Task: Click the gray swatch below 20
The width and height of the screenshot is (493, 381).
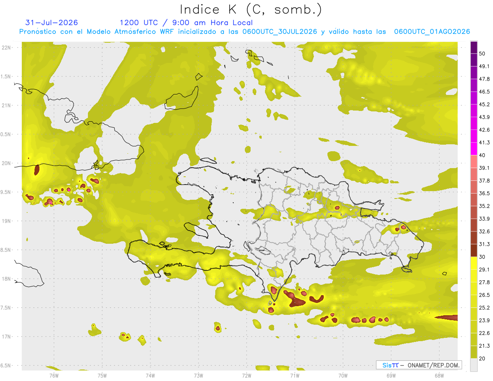Action: click(474, 365)
